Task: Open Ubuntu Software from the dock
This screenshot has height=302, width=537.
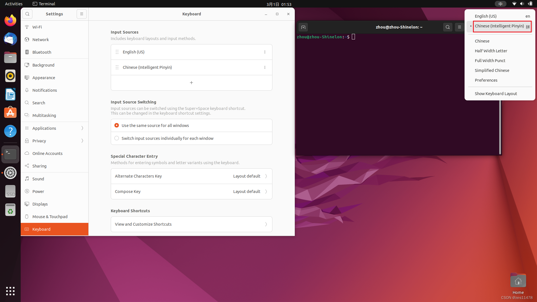Action: tap(10, 112)
